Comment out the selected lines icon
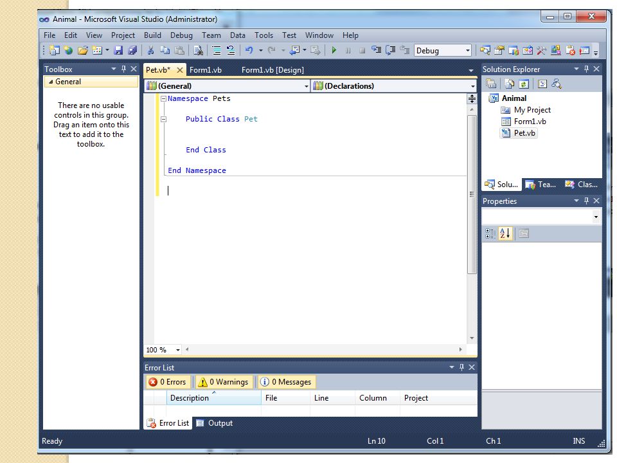This screenshot has width=617, height=463. tap(217, 50)
